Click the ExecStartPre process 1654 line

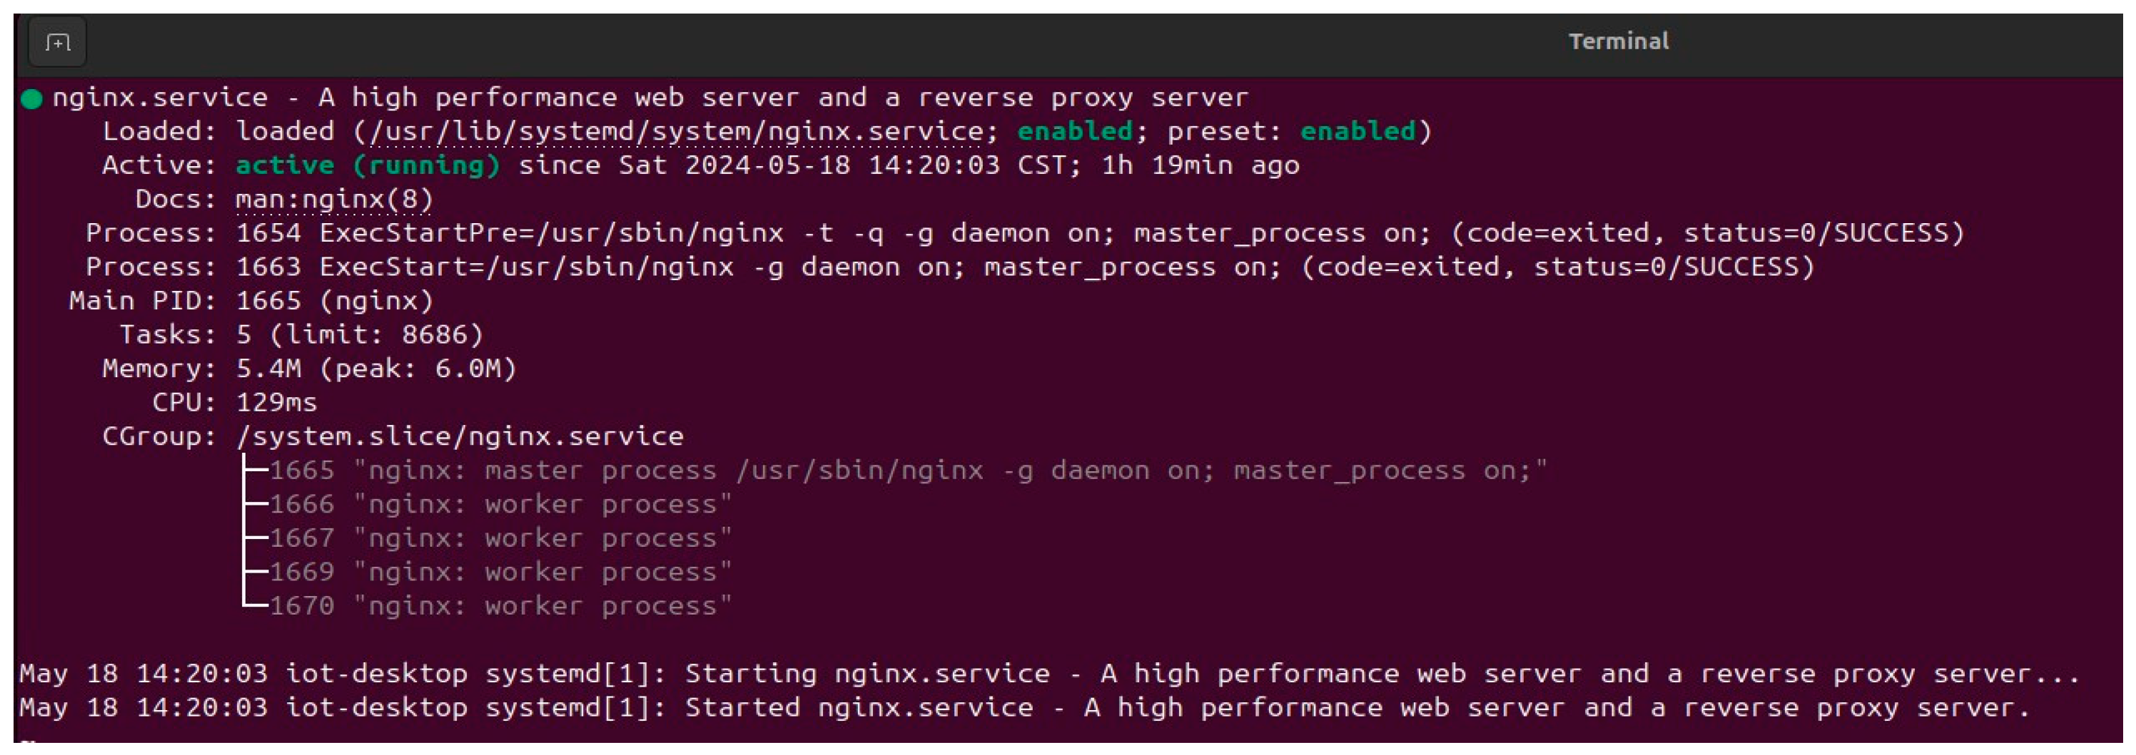pos(1024,233)
